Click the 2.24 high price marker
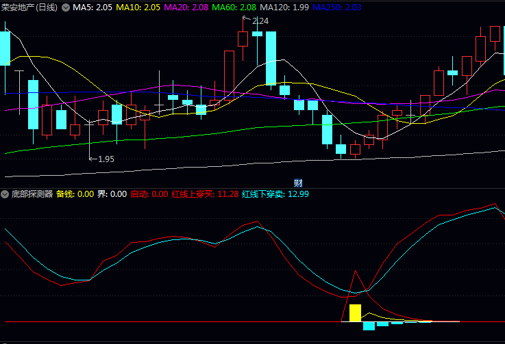Viewport: 505px width, 344px height. (x=260, y=21)
